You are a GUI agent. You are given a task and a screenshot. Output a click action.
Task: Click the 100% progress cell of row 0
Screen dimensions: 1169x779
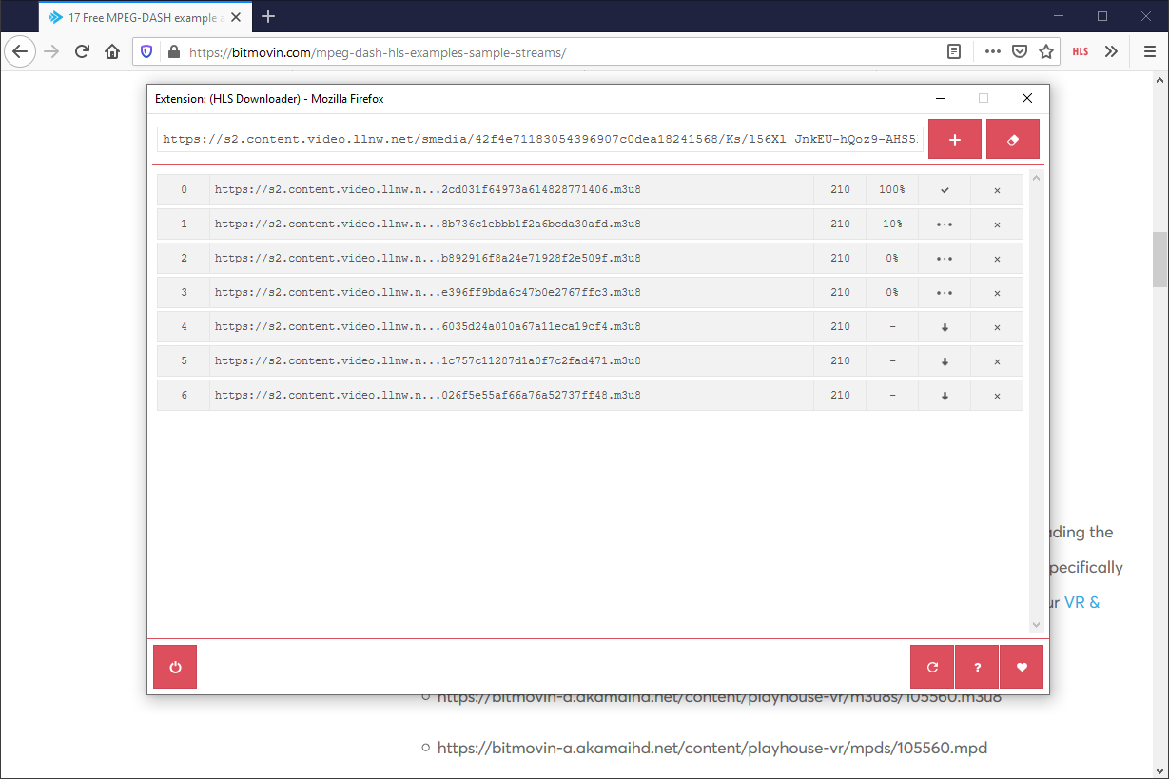(892, 190)
